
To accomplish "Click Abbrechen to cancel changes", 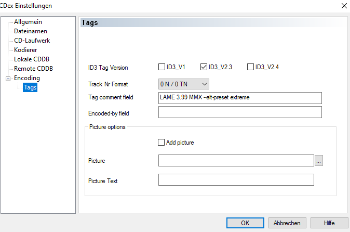I will (x=287, y=223).
